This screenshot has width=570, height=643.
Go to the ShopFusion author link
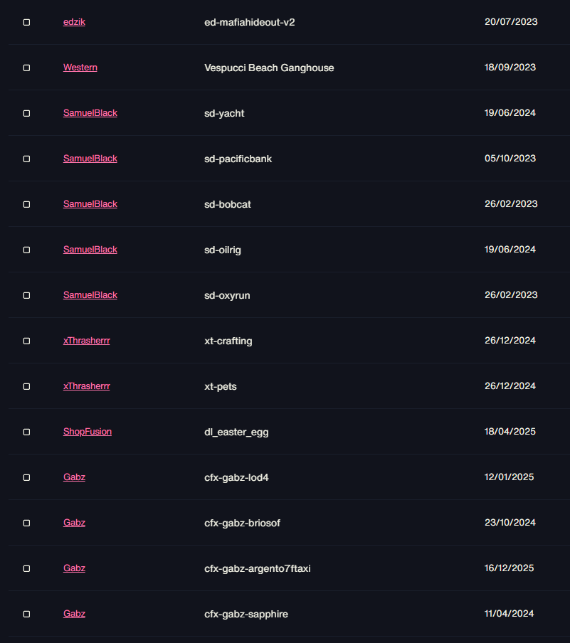tap(88, 432)
